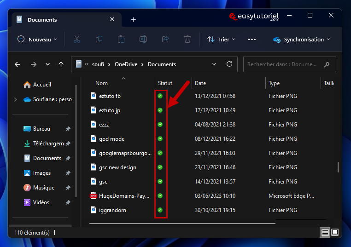351x247 pixels.
Task: Click the PDF icon of HugeDomains-Pay file
Action: [94, 196]
